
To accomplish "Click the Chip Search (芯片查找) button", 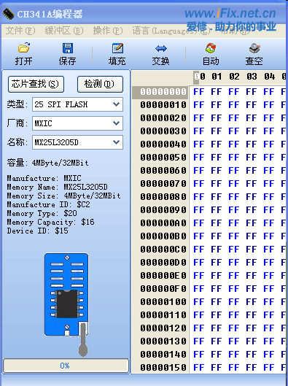I will coord(36,84).
